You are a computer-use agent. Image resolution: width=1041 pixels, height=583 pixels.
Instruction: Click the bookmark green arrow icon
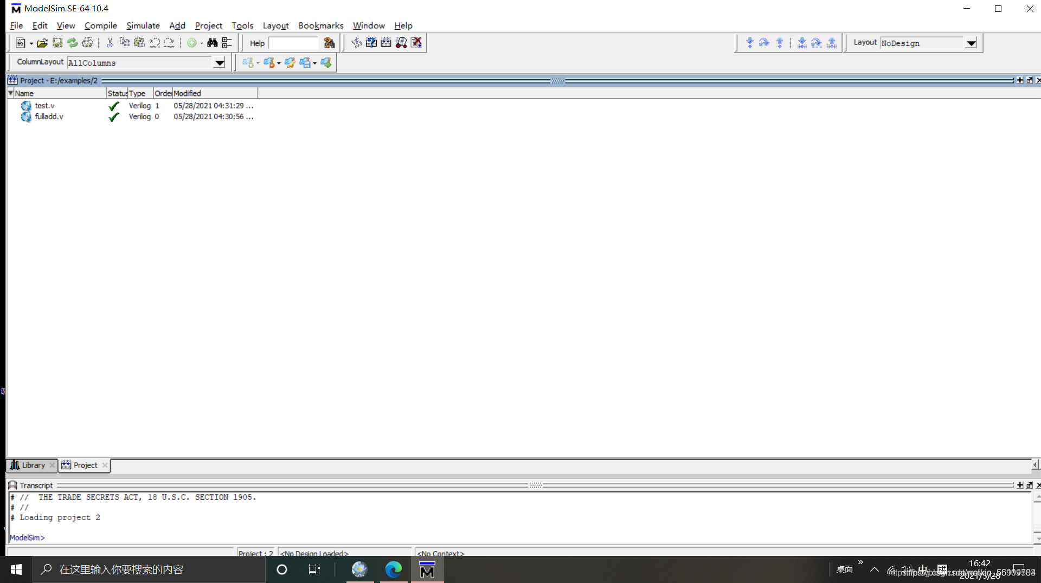326,63
